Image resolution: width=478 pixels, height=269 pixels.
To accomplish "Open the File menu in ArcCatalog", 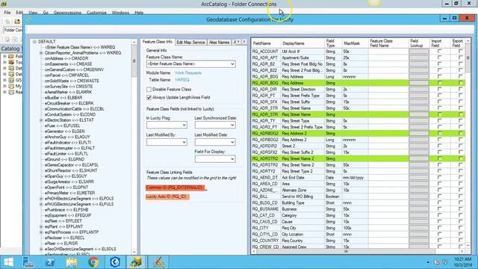I will point(7,13).
